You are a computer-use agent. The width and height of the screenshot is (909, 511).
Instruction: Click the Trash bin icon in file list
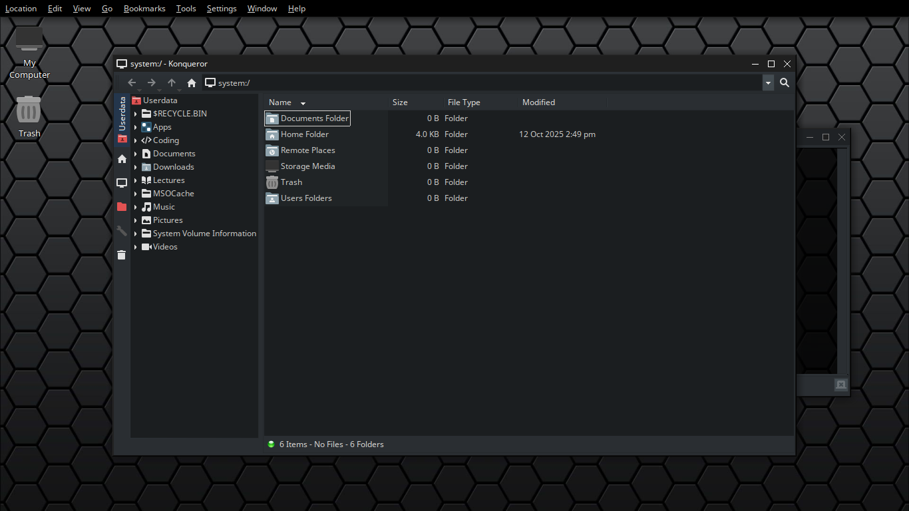272,182
